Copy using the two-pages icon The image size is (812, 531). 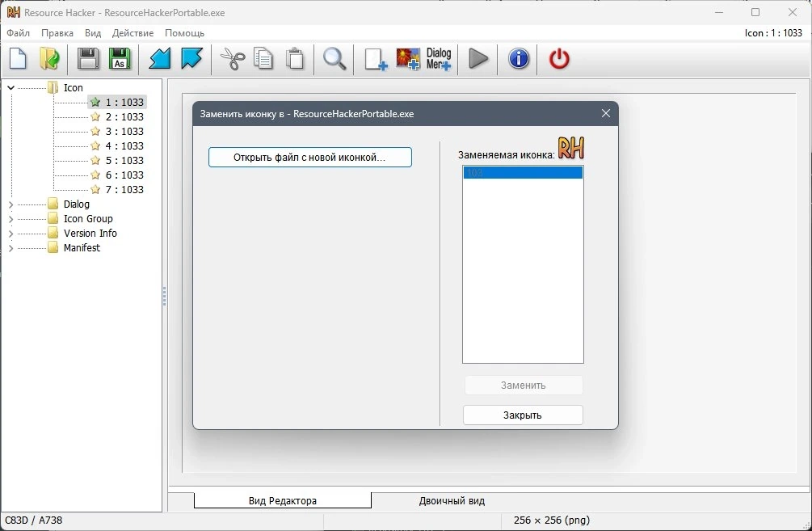pos(263,58)
